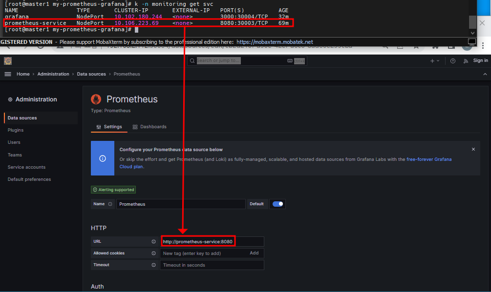Click the Name input containing Prometheus
Image resolution: width=491 pixels, height=292 pixels.
coord(181,204)
